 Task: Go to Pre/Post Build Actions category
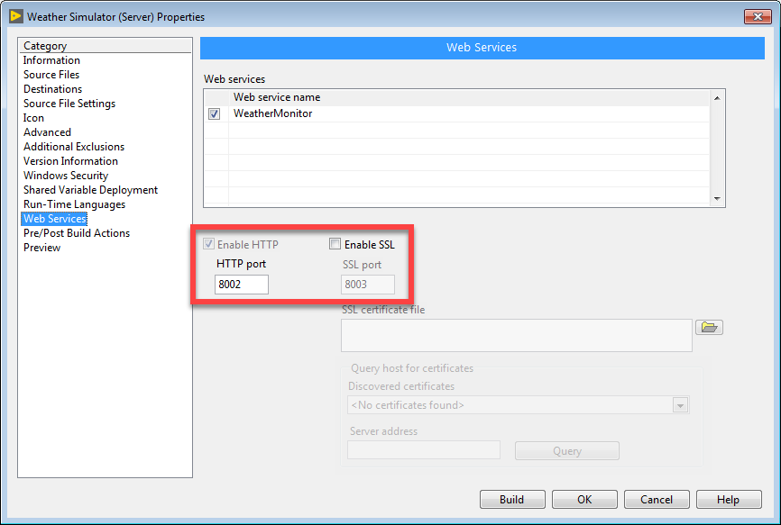point(77,233)
